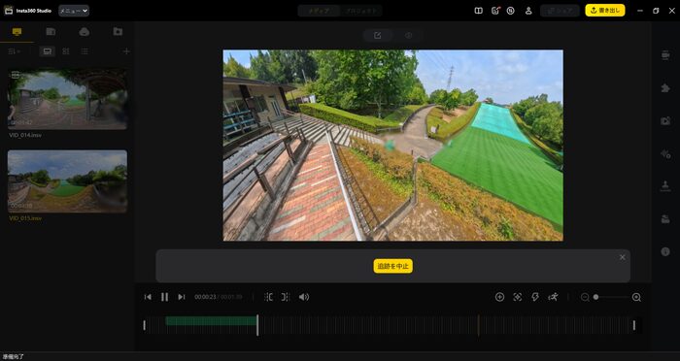Open the stamp watermark icon in sidebar
This screenshot has height=361, width=680.
(x=665, y=186)
